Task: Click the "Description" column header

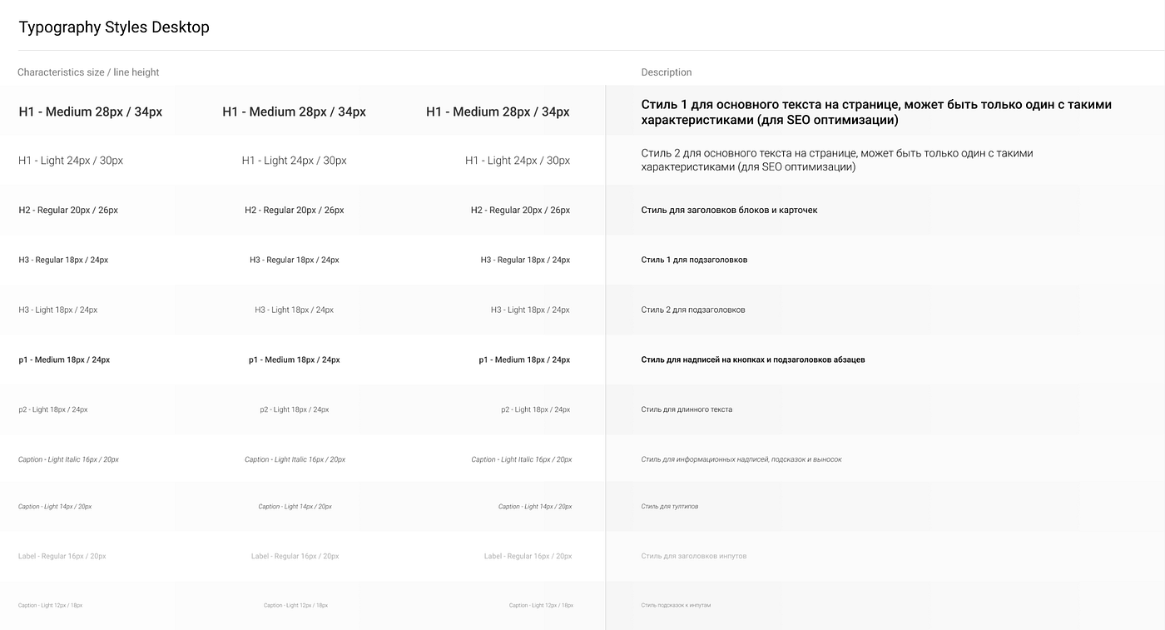Action: [x=666, y=72]
